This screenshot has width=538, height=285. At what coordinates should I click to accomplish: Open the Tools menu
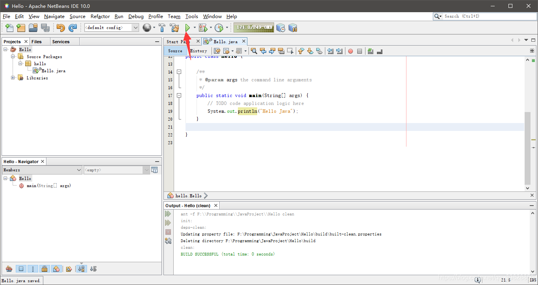[x=192, y=16]
